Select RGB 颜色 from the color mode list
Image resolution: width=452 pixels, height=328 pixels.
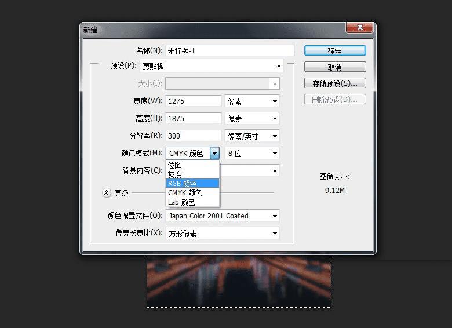point(192,183)
